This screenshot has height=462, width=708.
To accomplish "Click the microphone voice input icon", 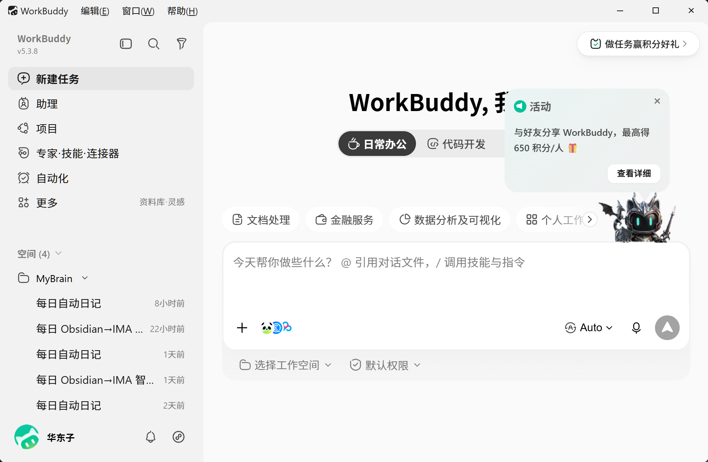I will (x=636, y=328).
